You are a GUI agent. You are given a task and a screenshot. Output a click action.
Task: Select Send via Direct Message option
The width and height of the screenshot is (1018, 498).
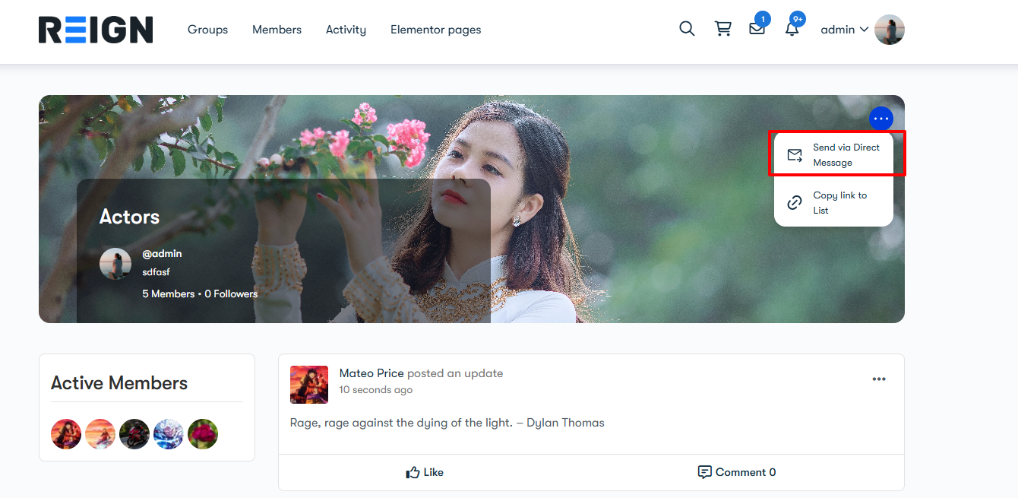834,155
